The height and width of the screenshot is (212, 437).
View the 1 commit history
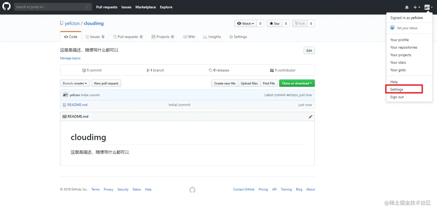point(92,70)
